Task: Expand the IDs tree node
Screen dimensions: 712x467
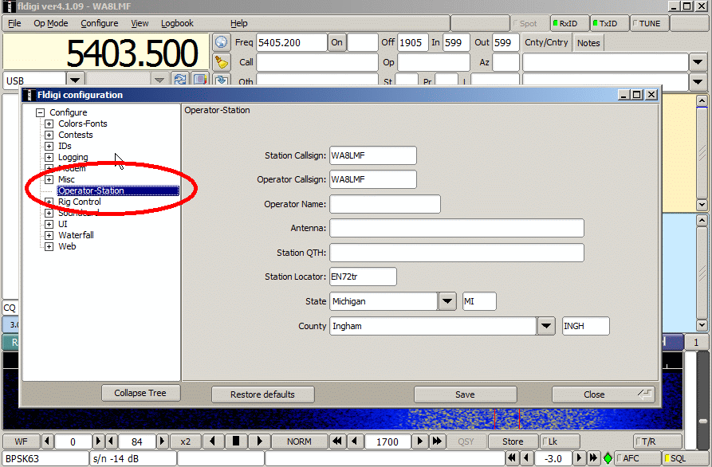Action: click(x=49, y=146)
